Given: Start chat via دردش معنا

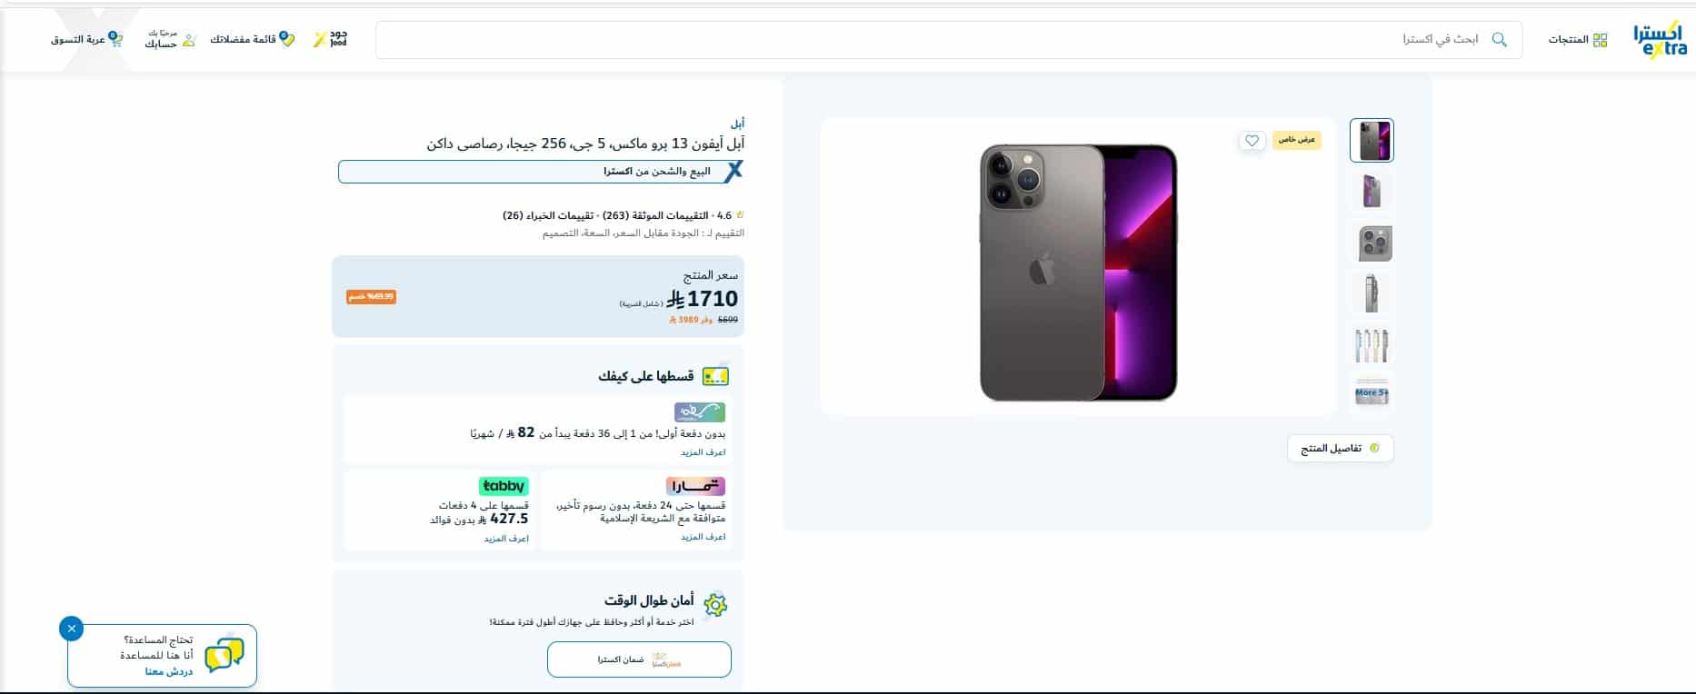Looking at the screenshot, I should (169, 671).
